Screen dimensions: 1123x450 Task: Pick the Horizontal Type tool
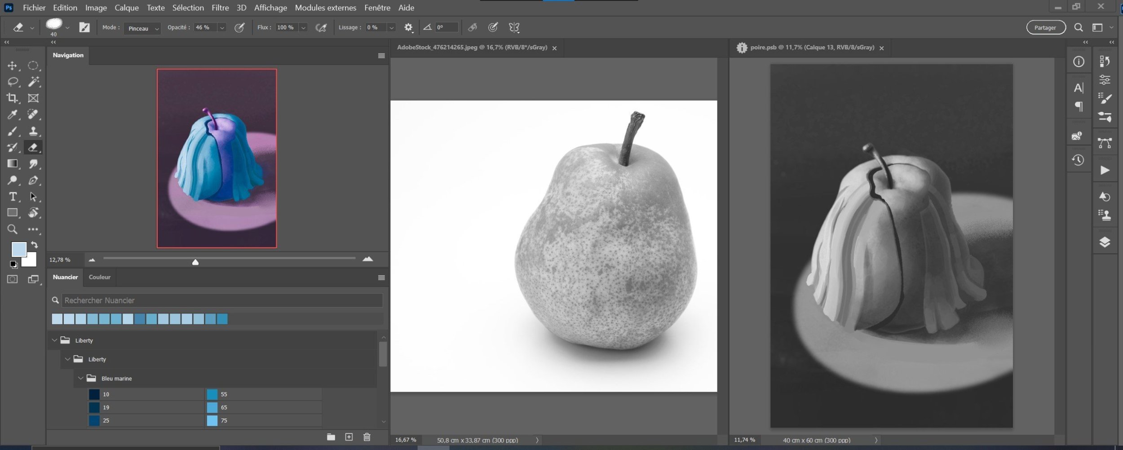(x=12, y=197)
